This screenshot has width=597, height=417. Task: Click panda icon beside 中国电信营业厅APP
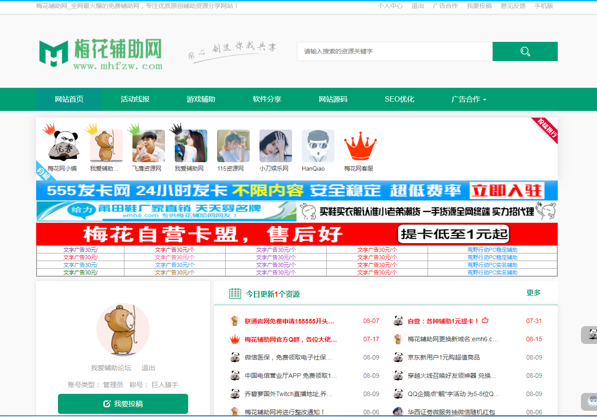click(x=235, y=376)
